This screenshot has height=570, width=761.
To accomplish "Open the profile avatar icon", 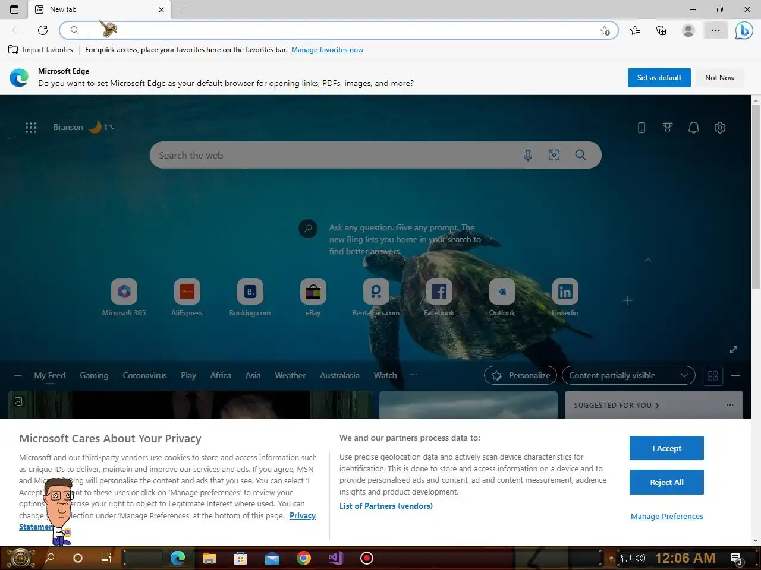I will point(688,30).
